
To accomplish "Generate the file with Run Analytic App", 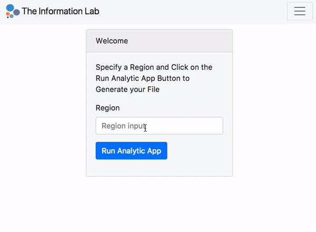I will pos(131,151).
